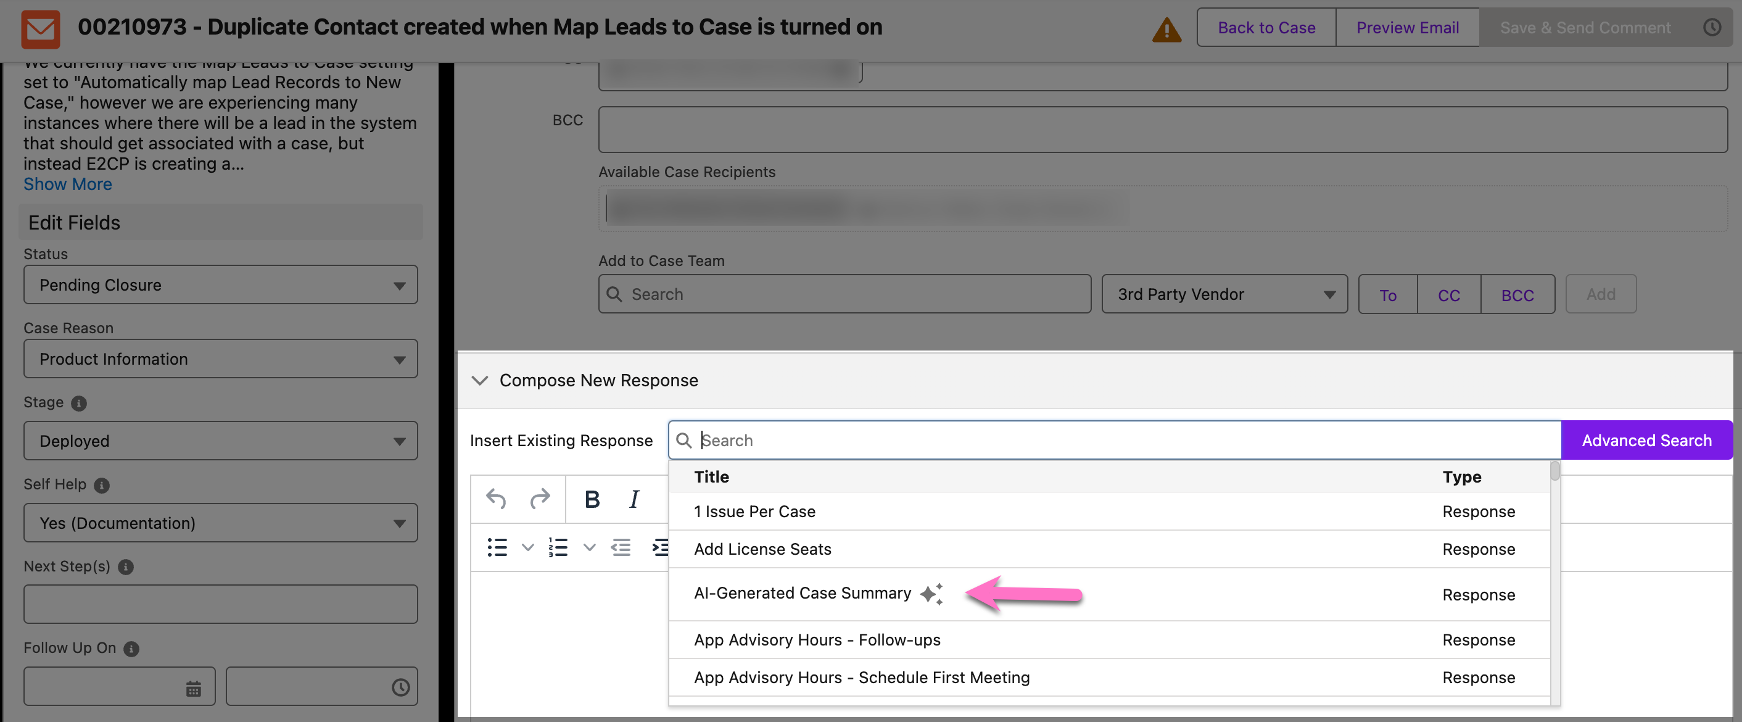Open the 3rd Party Vendor role dropdown
The height and width of the screenshot is (722, 1742).
[x=1224, y=294]
